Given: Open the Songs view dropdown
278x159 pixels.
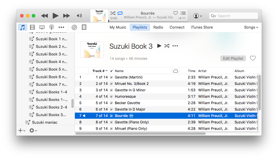Looking at the screenshot, I should click(251, 27).
